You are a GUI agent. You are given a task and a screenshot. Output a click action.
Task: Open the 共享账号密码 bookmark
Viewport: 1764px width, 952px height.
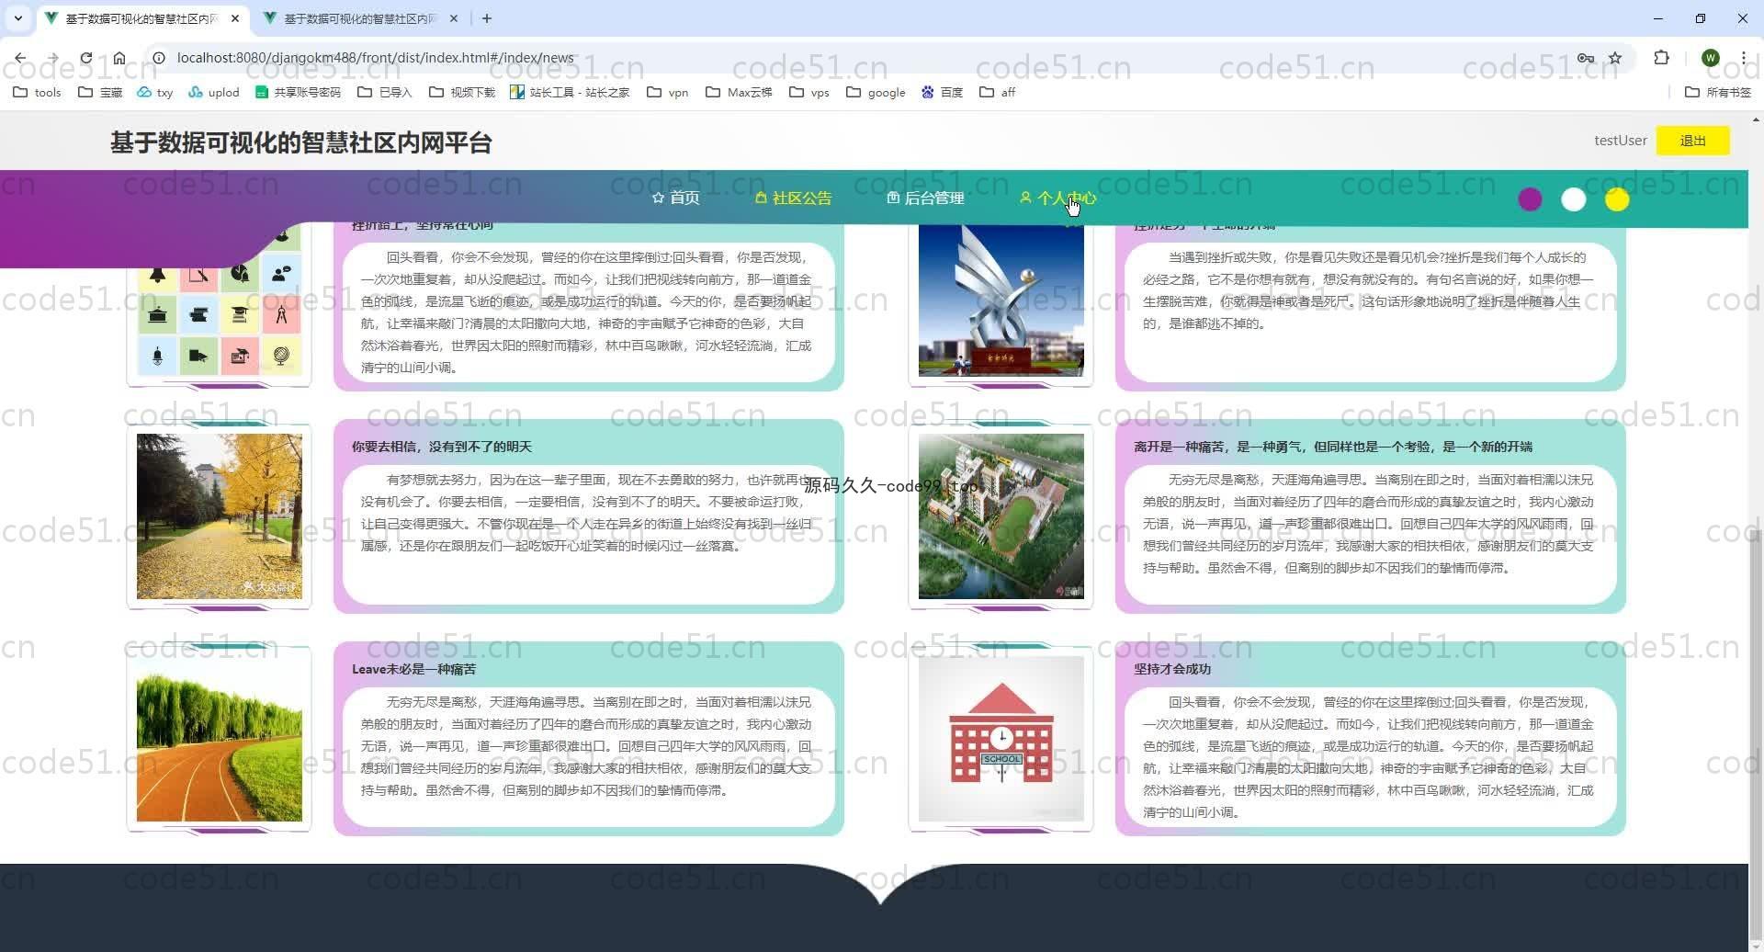coord(298,92)
